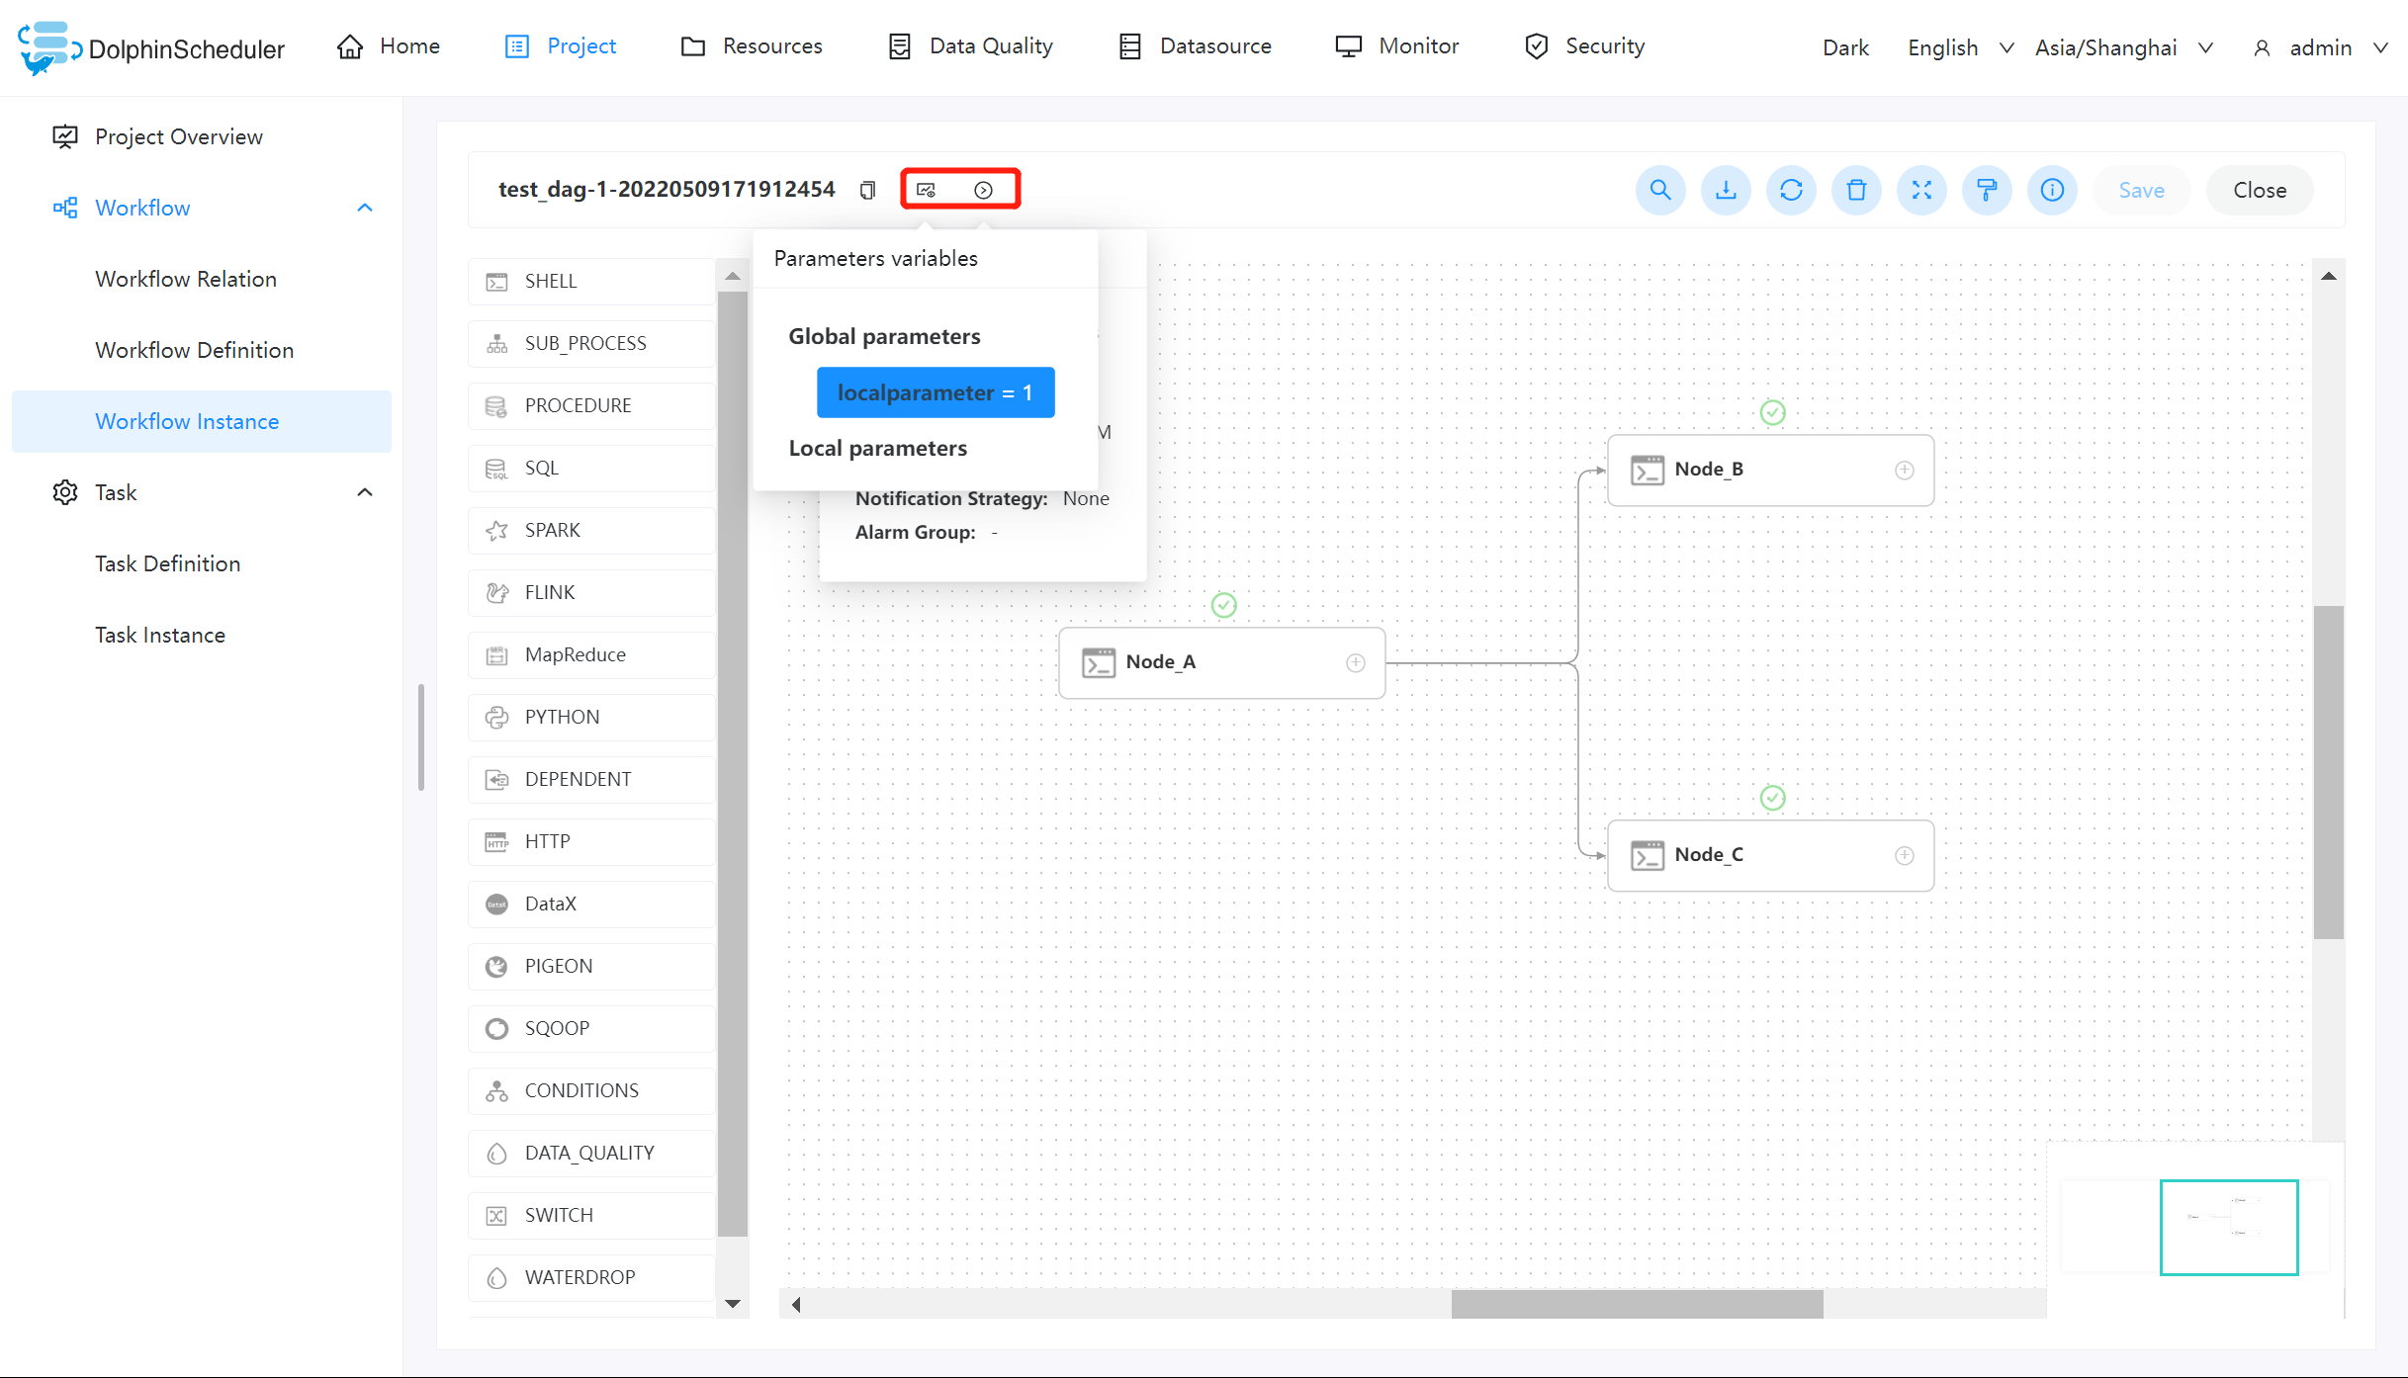This screenshot has height=1378, width=2408.
Task: Click the refresh DAG status icon
Action: click(1791, 190)
